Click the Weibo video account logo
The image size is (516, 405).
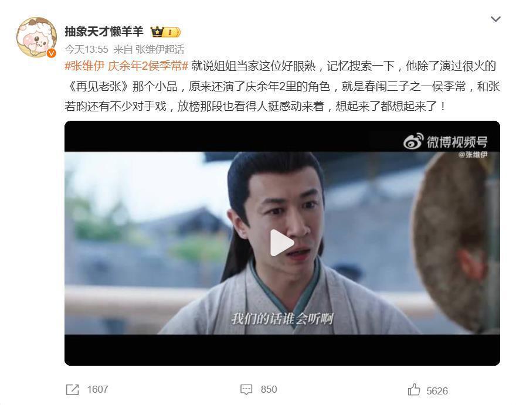[445, 141]
